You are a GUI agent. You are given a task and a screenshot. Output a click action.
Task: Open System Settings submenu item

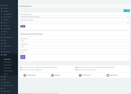pyautogui.click(x=7, y=59)
